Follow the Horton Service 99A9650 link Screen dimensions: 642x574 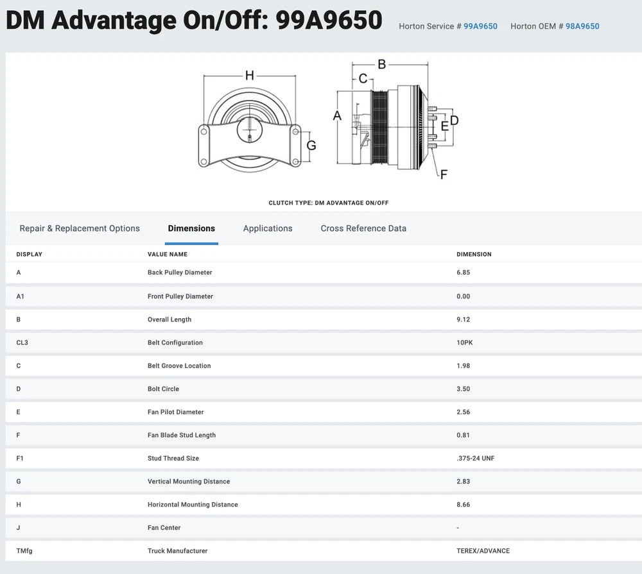point(480,26)
